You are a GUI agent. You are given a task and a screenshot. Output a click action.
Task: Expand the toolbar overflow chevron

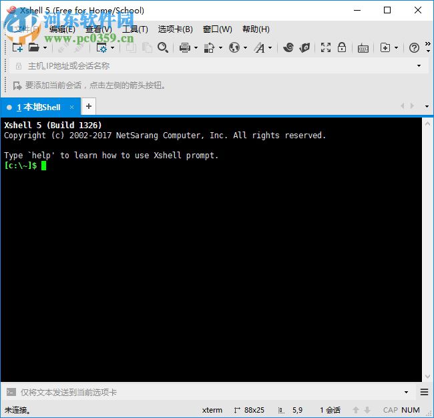[428, 44]
